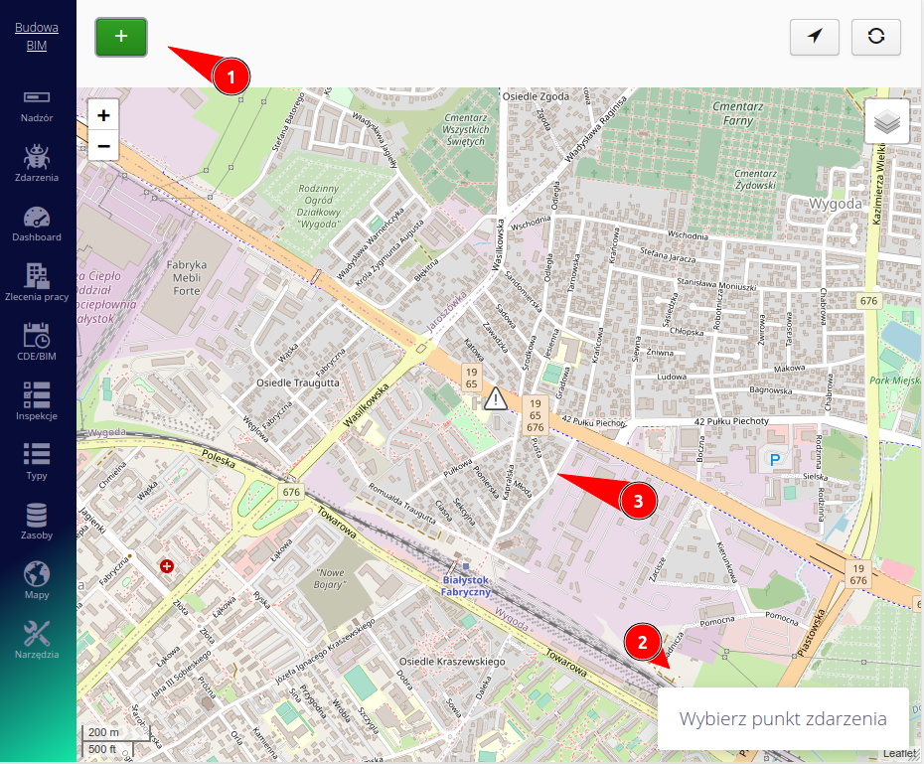Click the Leaflet attribution link
The image size is (924, 764).
click(x=899, y=753)
